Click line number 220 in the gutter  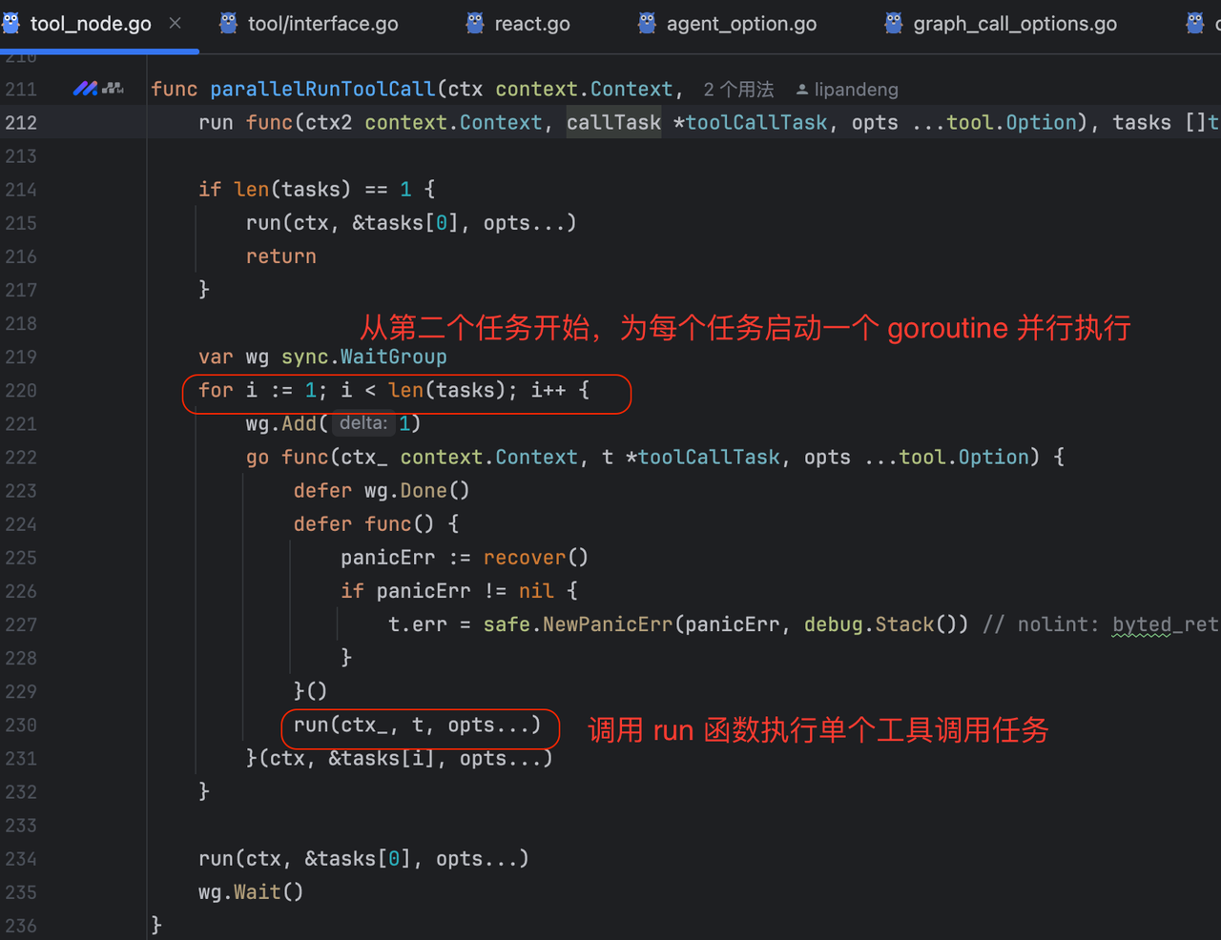click(x=21, y=390)
